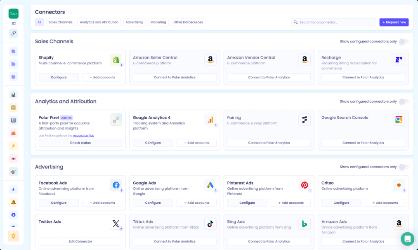Viewport: 418px width, 250px height.
Task: Configure the Pinterest Ads connector
Action: point(247,203)
